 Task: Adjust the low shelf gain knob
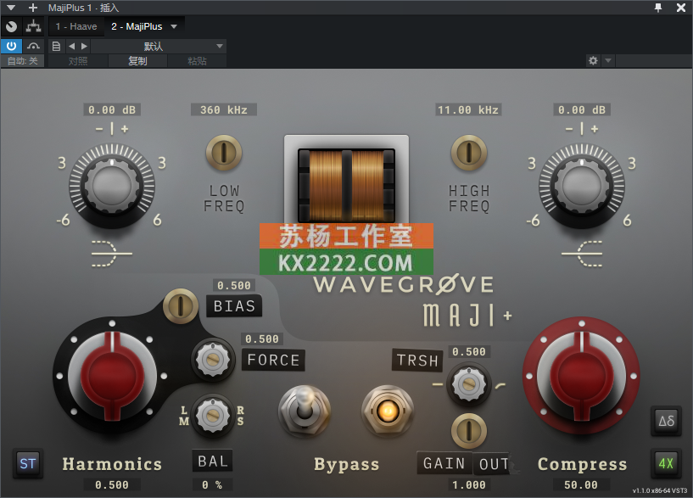[x=112, y=186]
